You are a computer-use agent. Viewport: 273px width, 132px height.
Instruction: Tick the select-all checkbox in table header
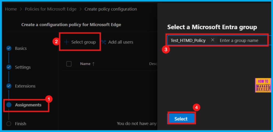69,64
